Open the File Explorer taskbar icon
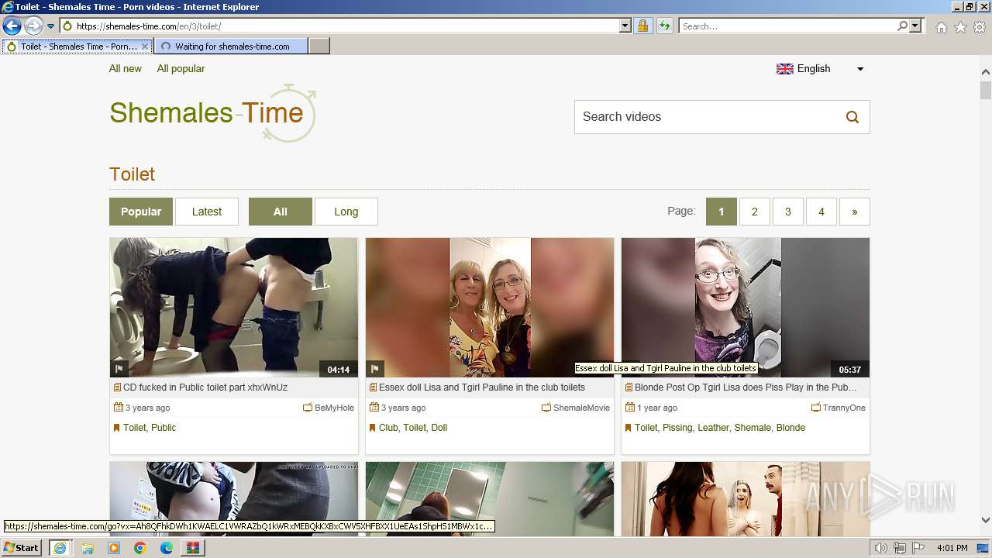This screenshot has width=992, height=558. pos(88,548)
